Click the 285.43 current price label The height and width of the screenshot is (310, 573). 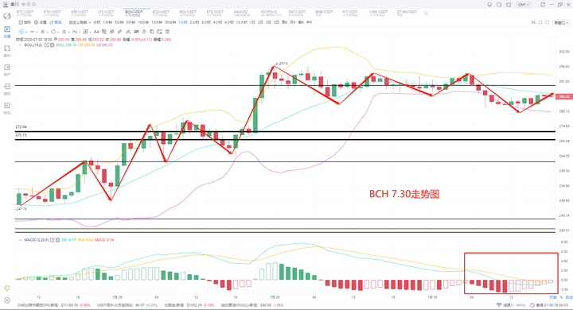pyautogui.click(x=563, y=97)
